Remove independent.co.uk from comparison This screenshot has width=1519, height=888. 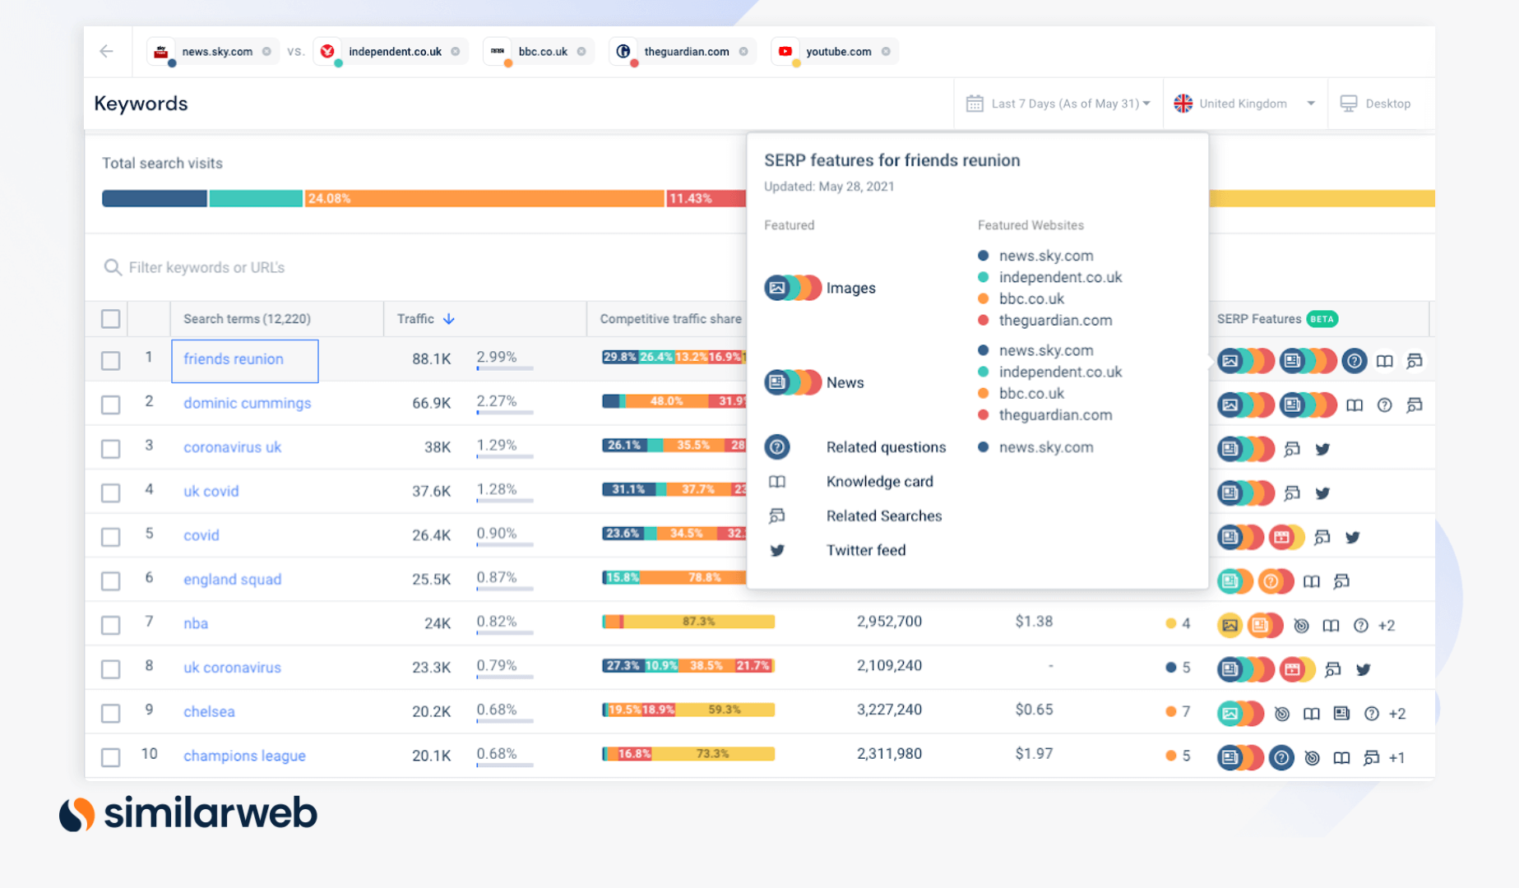click(456, 51)
